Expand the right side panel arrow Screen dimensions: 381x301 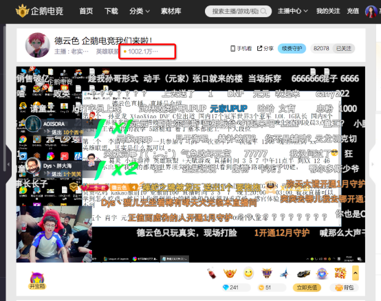tap(373, 164)
